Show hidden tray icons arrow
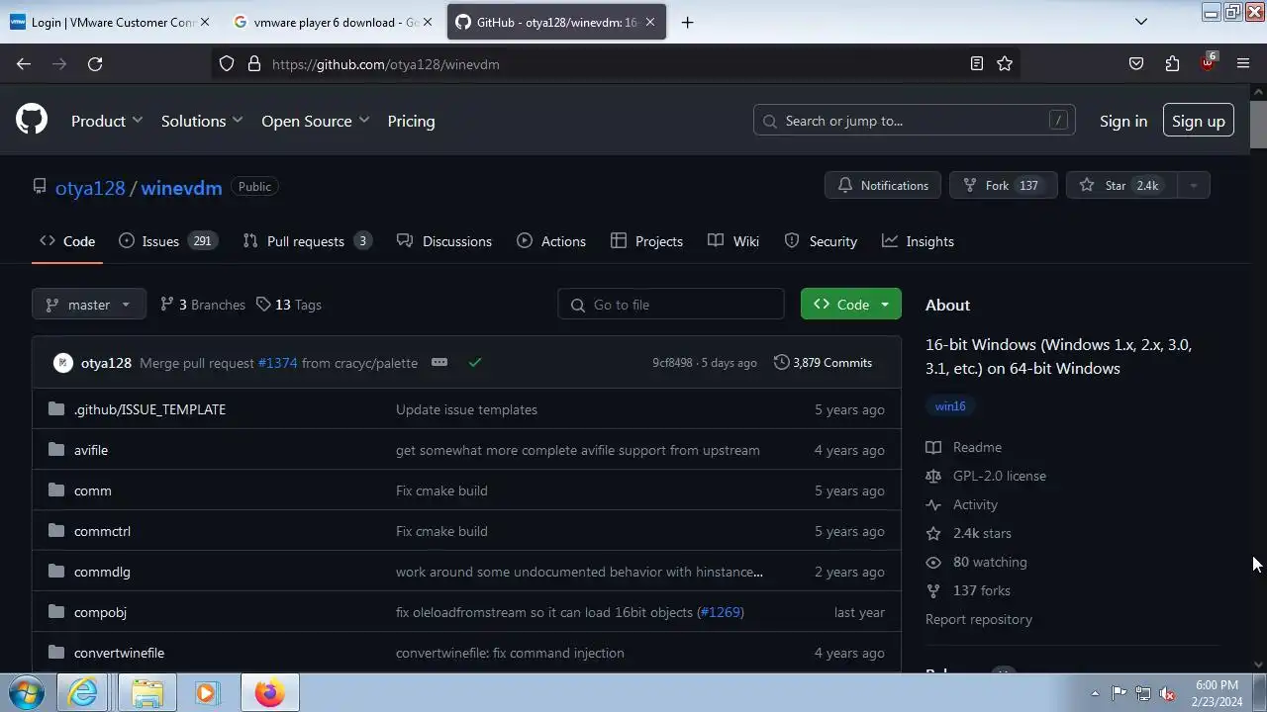Image resolution: width=1267 pixels, height=712 pixels. coord(1095,693)
